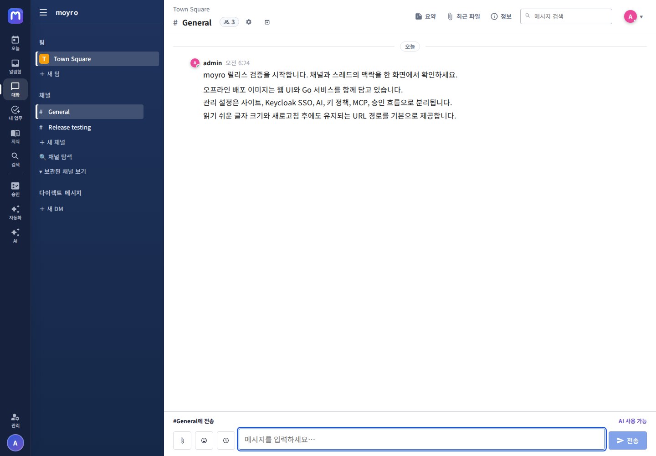The height and width of the screenshot is (456, 656).
Task: Click the Town Square breadcrumb text
Action: [x=191, y=9]
